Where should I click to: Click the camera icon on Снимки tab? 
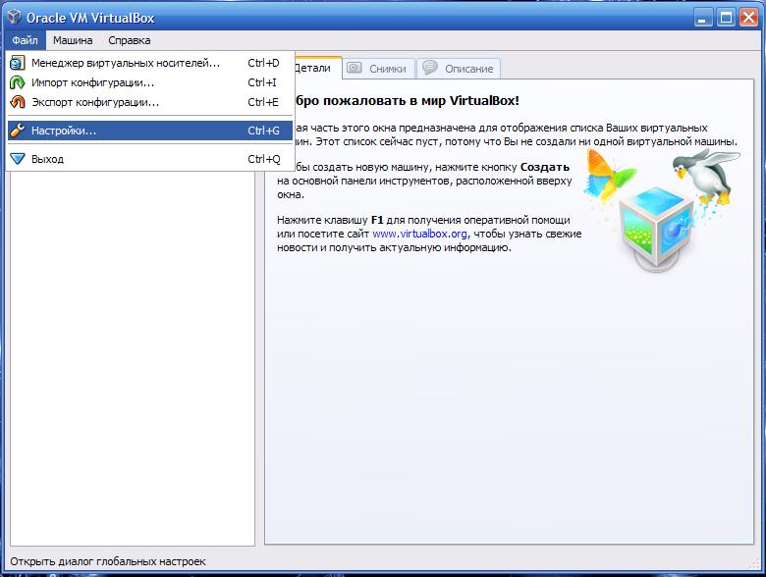coord(355,68)
